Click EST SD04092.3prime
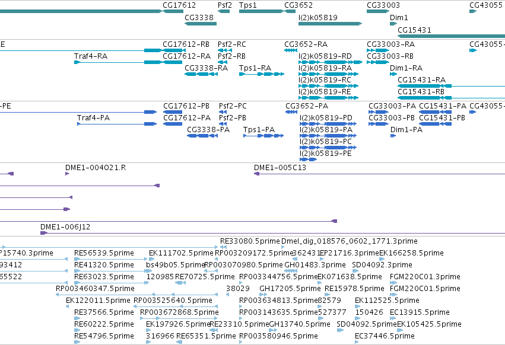The height and width of the screenshot is (345, 505). [x=382, y=265]
